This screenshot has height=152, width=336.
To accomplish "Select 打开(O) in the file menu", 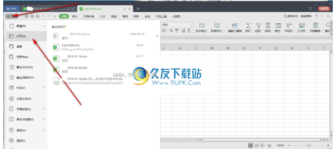I will click(x=26, y=36).
